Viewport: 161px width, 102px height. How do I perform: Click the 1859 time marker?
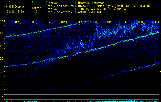[x=141, y=22]
